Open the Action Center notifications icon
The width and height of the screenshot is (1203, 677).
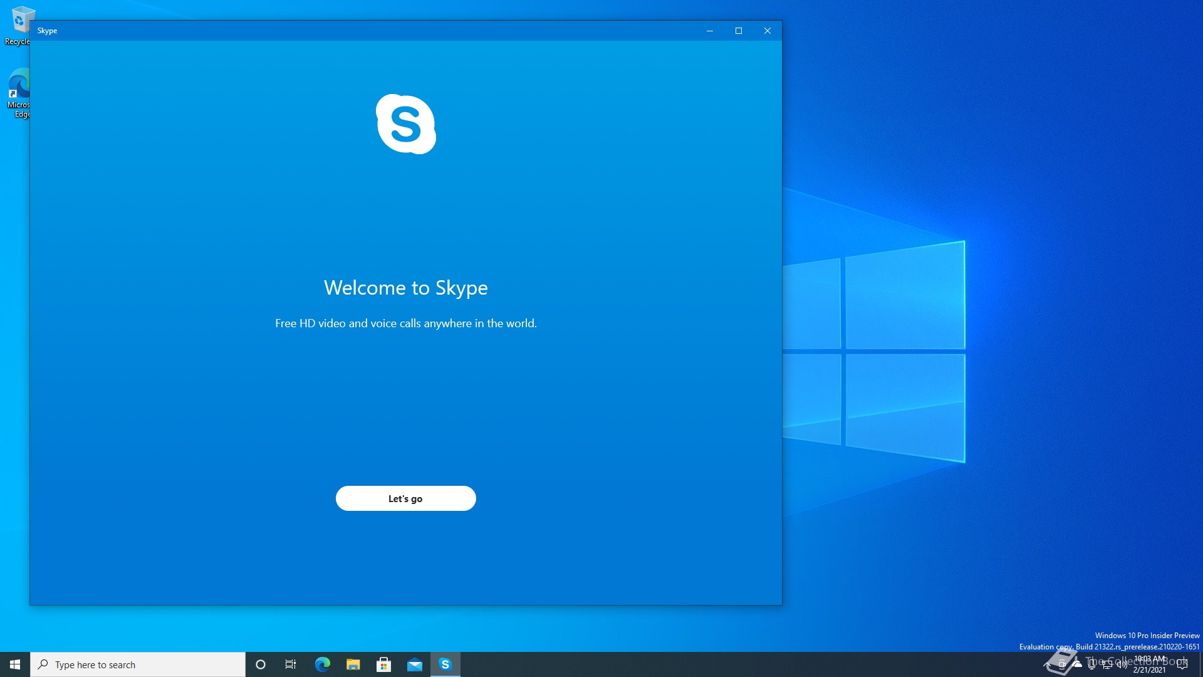[1182, 664]
